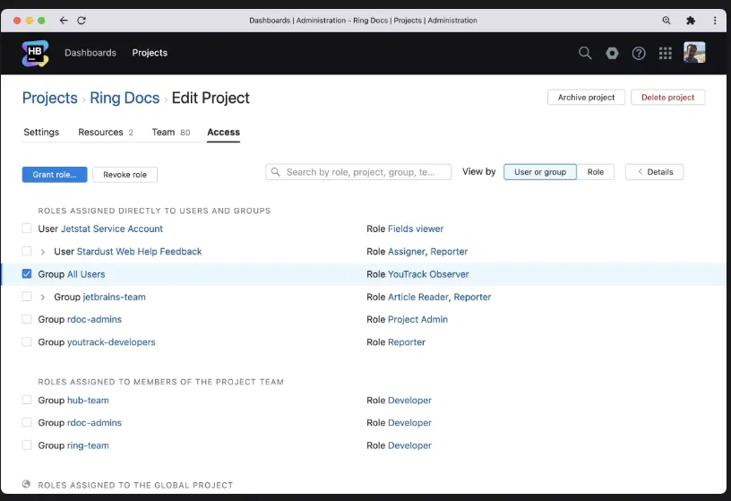Open the All Users group link
The image size is (731, 501).
point(86,274)
